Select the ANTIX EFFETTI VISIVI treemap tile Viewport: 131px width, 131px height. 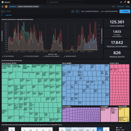tap(114, 115)
